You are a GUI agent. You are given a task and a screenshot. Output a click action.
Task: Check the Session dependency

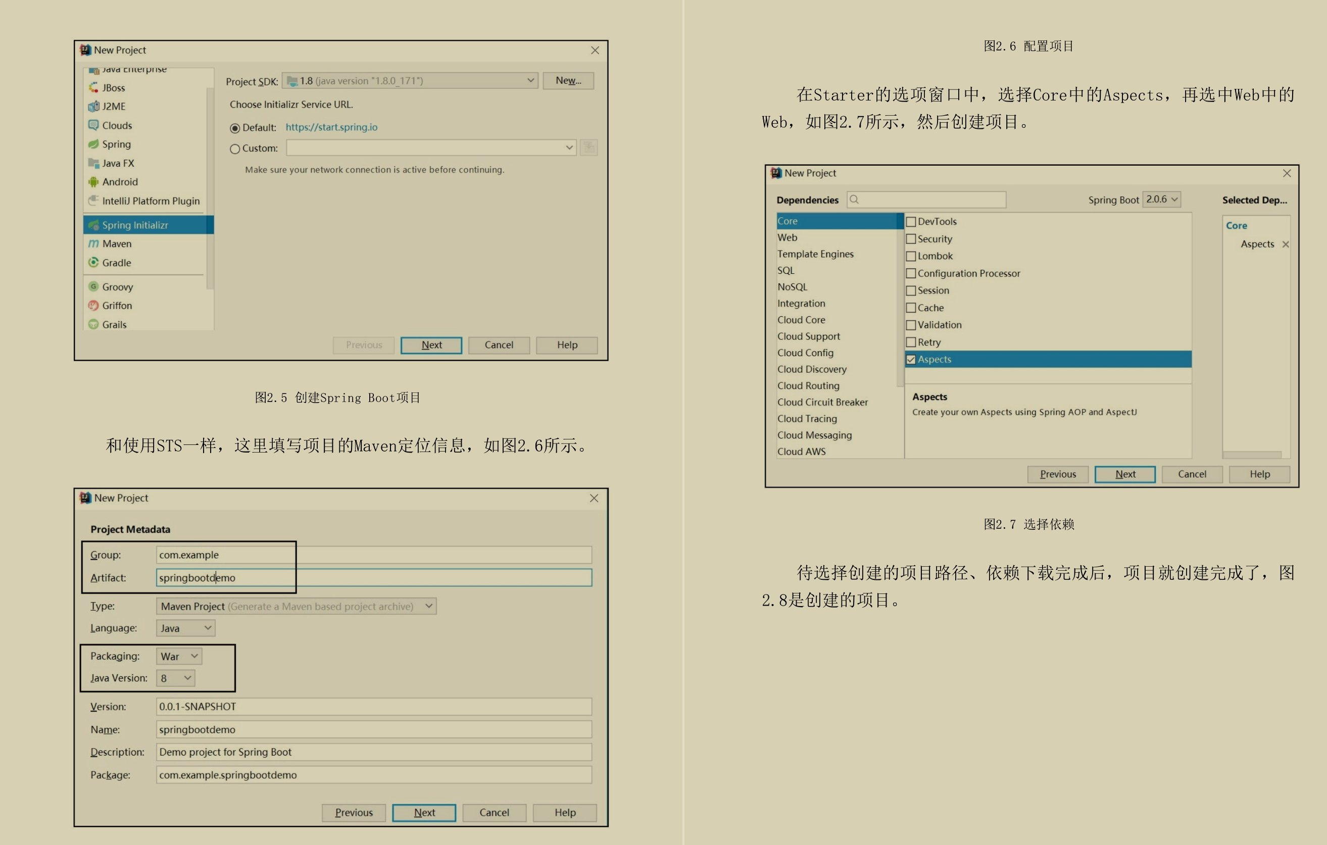[x=911, y=290]
